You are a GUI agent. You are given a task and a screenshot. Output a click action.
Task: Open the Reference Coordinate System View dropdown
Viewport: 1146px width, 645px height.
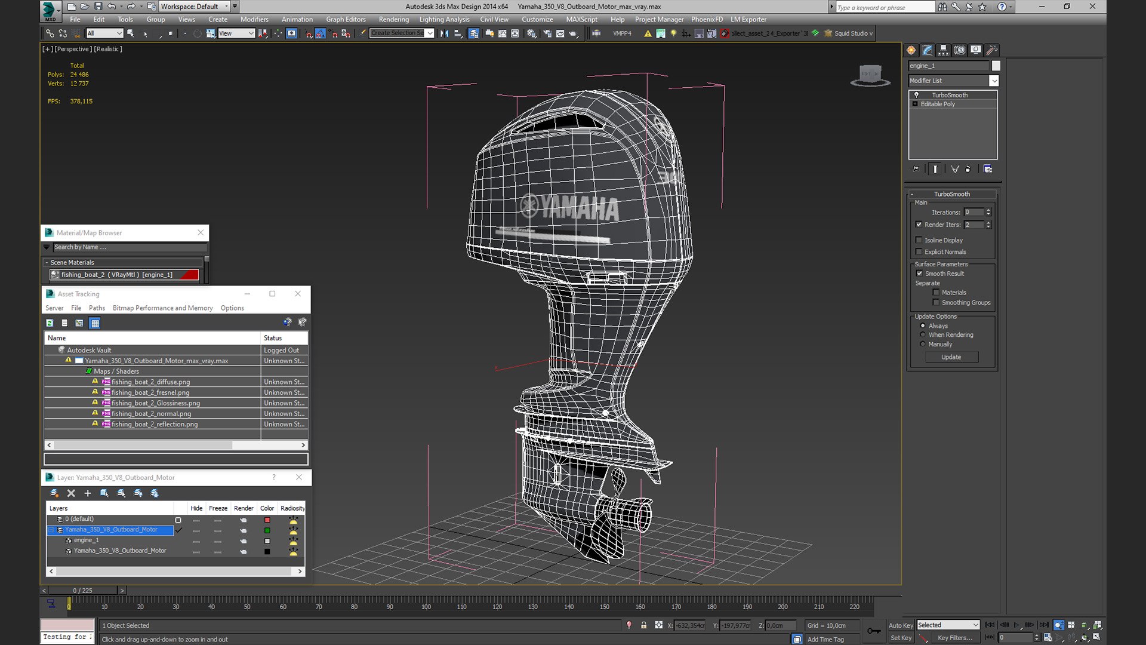click(x=236, y=33)
